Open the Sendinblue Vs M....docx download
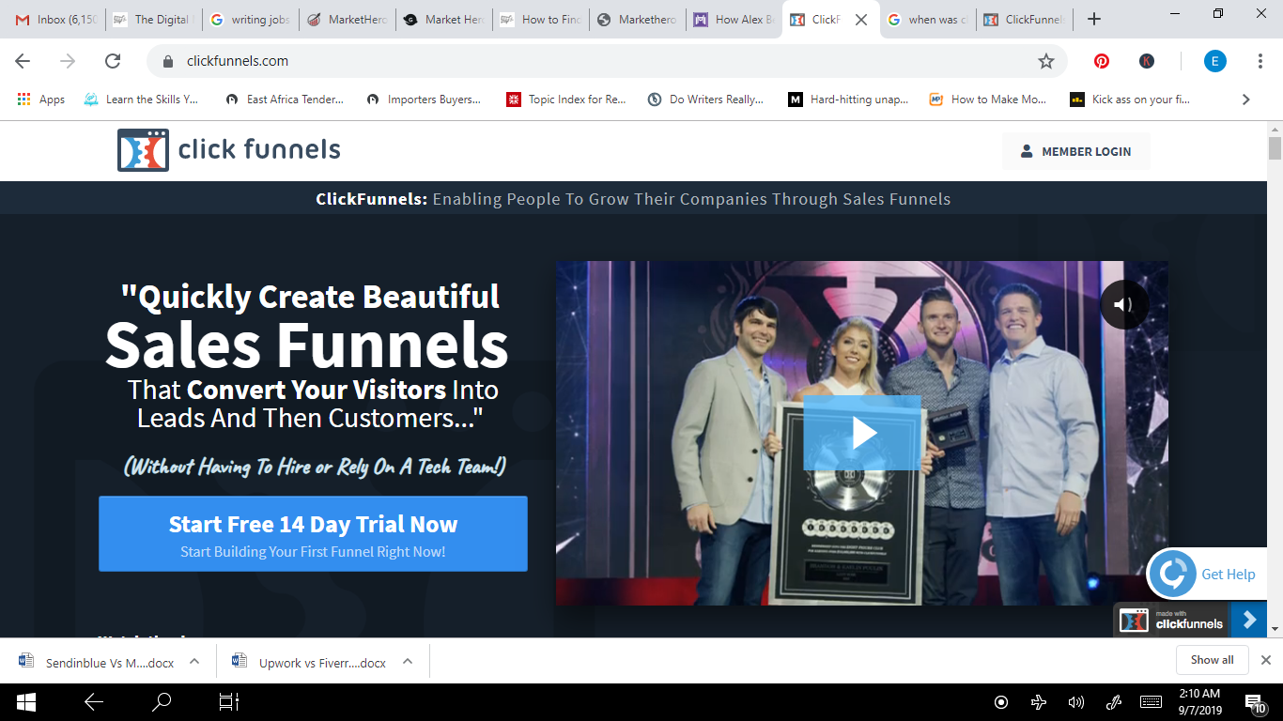Image resolution: width=1283 pixels, height=721 pixels. click(x=99, y=662)
